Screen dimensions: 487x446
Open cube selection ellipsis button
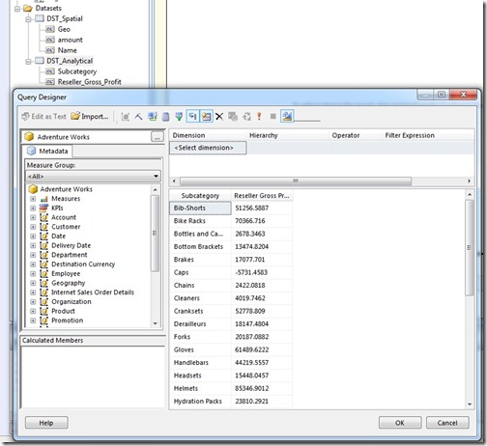(157, 137)
